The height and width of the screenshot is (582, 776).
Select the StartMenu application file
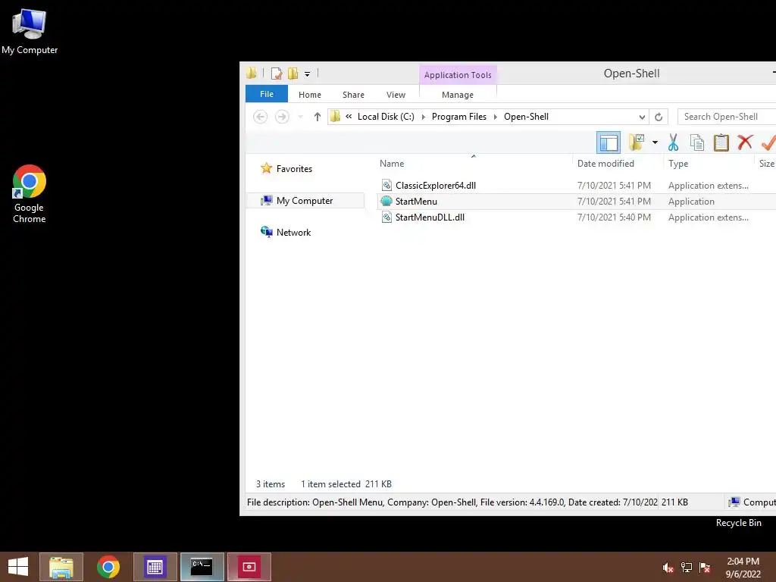click(416, 202)
